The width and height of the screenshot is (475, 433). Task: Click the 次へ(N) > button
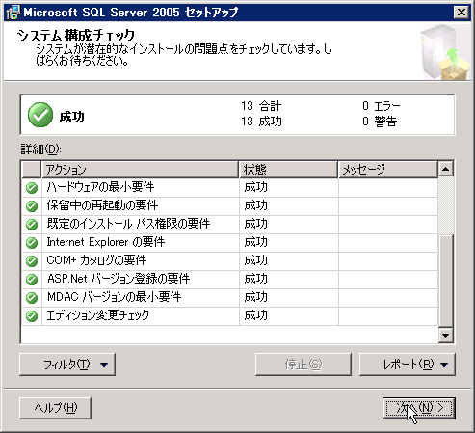[419, 408]
